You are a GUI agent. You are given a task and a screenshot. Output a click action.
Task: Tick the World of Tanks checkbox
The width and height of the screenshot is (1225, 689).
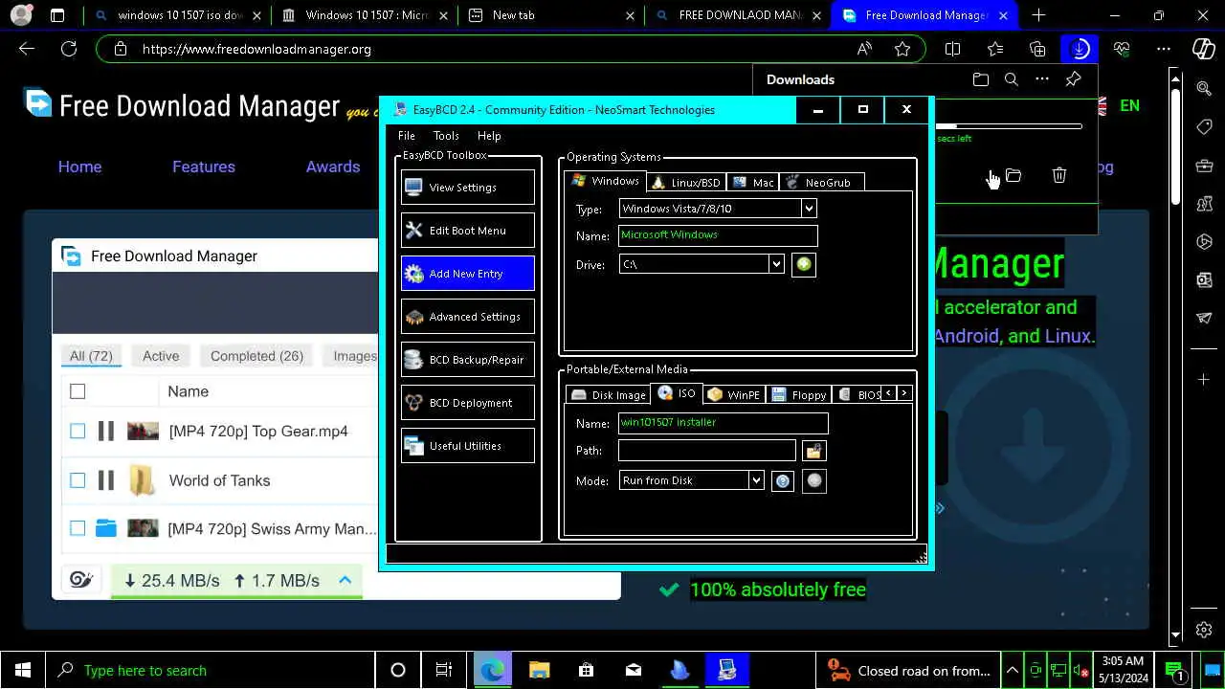(x=78, y=480)
